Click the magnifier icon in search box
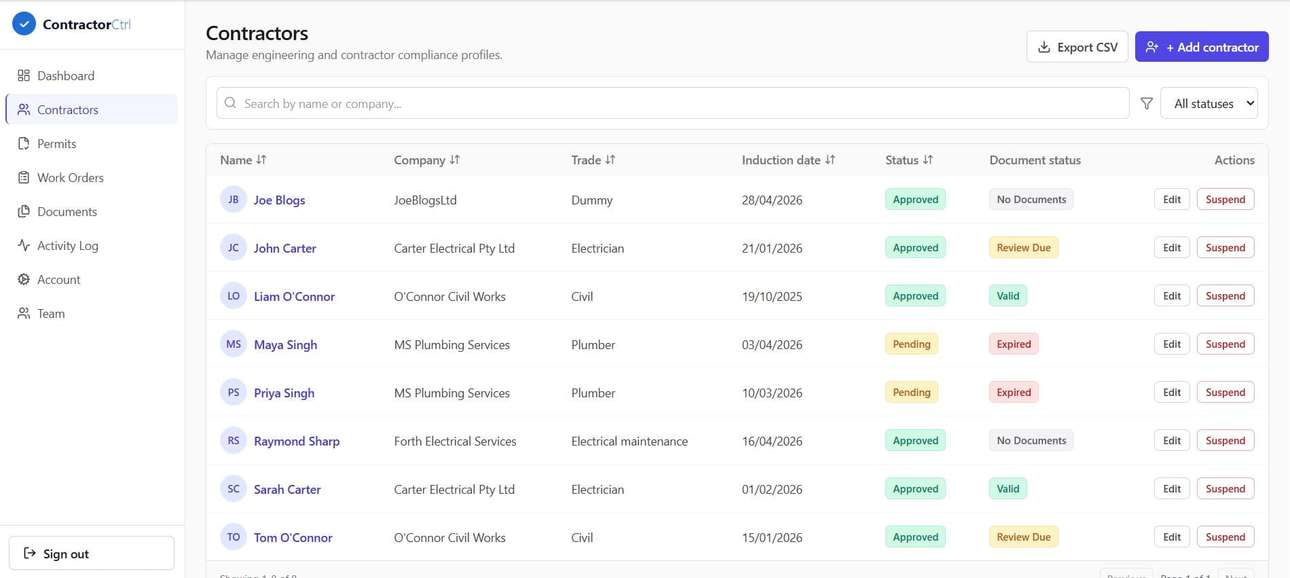The width and height of the screenshot is (1290, 578). (x=230, y=103)
